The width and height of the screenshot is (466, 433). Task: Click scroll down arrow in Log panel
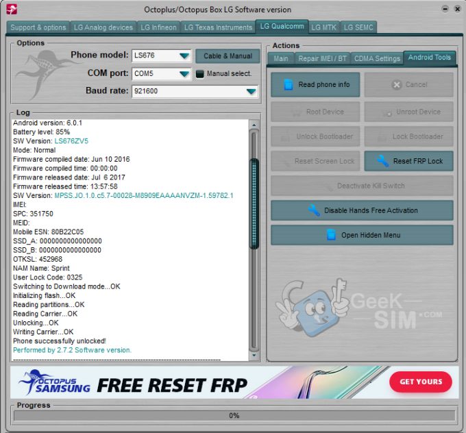pyautogui.click(x=255, y=356)
